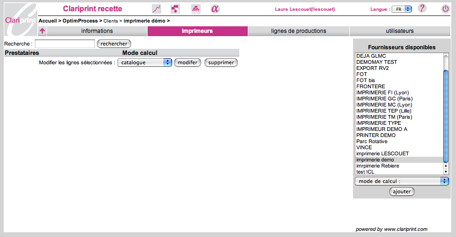Click the power logout icon
Viewport: 456px width, 237px height.
coord(445,9)
